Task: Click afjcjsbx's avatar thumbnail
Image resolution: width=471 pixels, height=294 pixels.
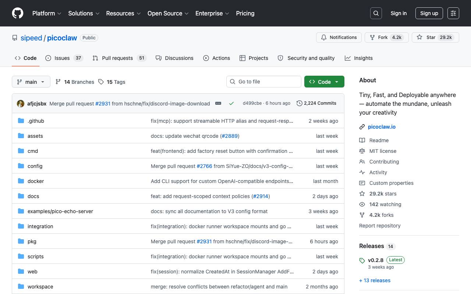Action: (21, 104)
